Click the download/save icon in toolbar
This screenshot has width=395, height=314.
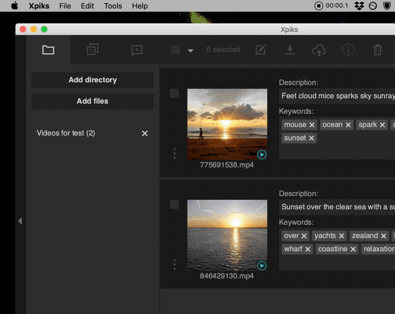290,50
